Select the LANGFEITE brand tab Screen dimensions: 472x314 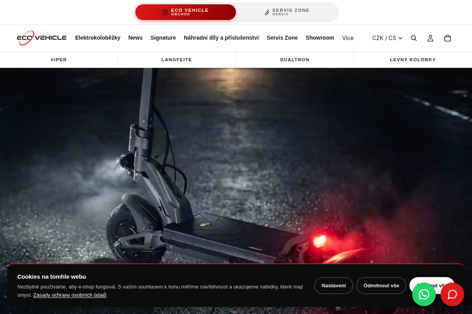(177, 60)
